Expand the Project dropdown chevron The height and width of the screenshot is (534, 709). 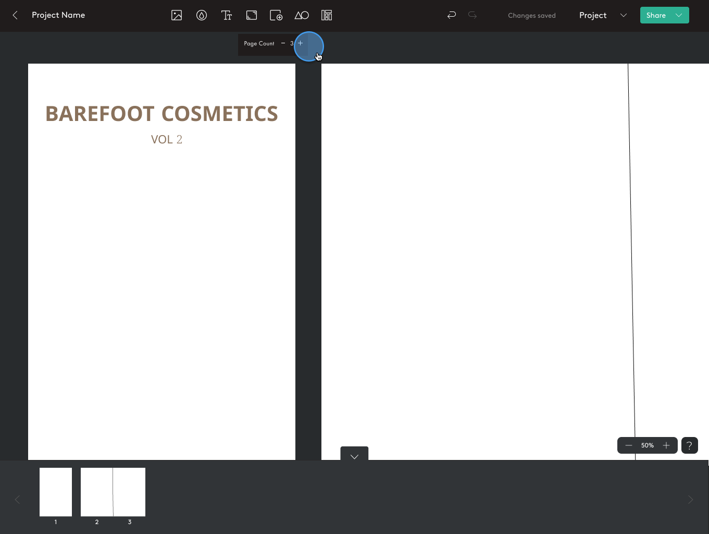click(x=624, y=15)
